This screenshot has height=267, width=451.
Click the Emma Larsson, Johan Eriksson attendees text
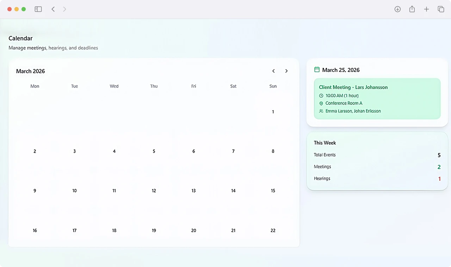click(x=353, y=111)
